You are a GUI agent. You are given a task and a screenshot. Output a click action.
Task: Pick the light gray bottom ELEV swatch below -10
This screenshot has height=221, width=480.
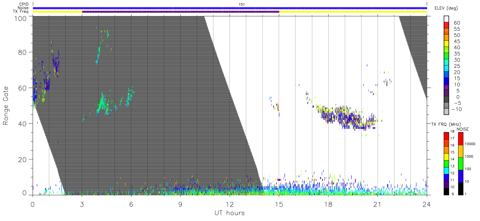pos(446,112)
